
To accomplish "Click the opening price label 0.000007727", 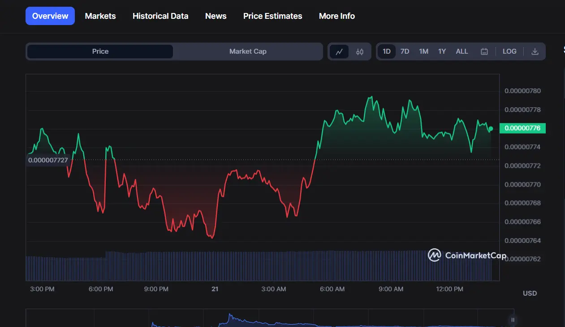I will pyautogui.click(x=48, y=160).
